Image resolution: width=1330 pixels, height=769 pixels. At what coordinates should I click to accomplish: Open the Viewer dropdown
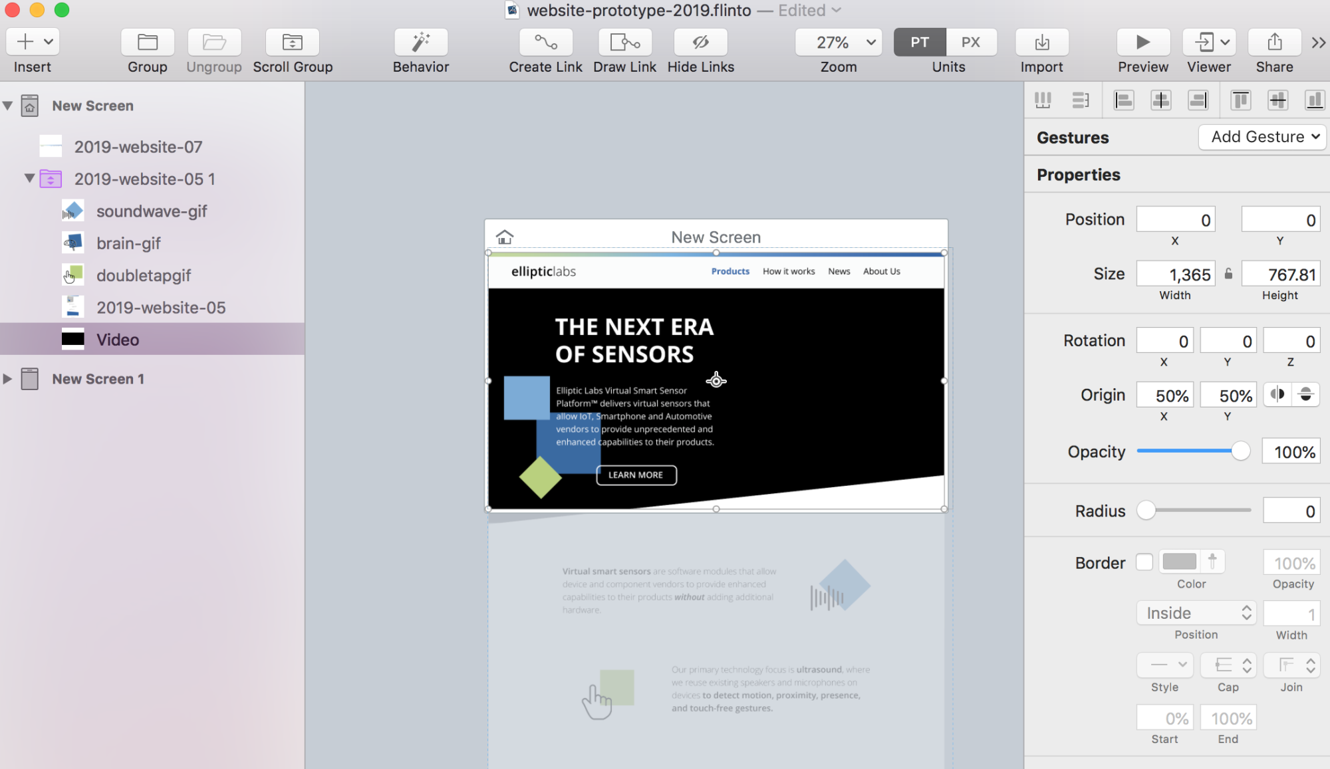coord(1209,42)
